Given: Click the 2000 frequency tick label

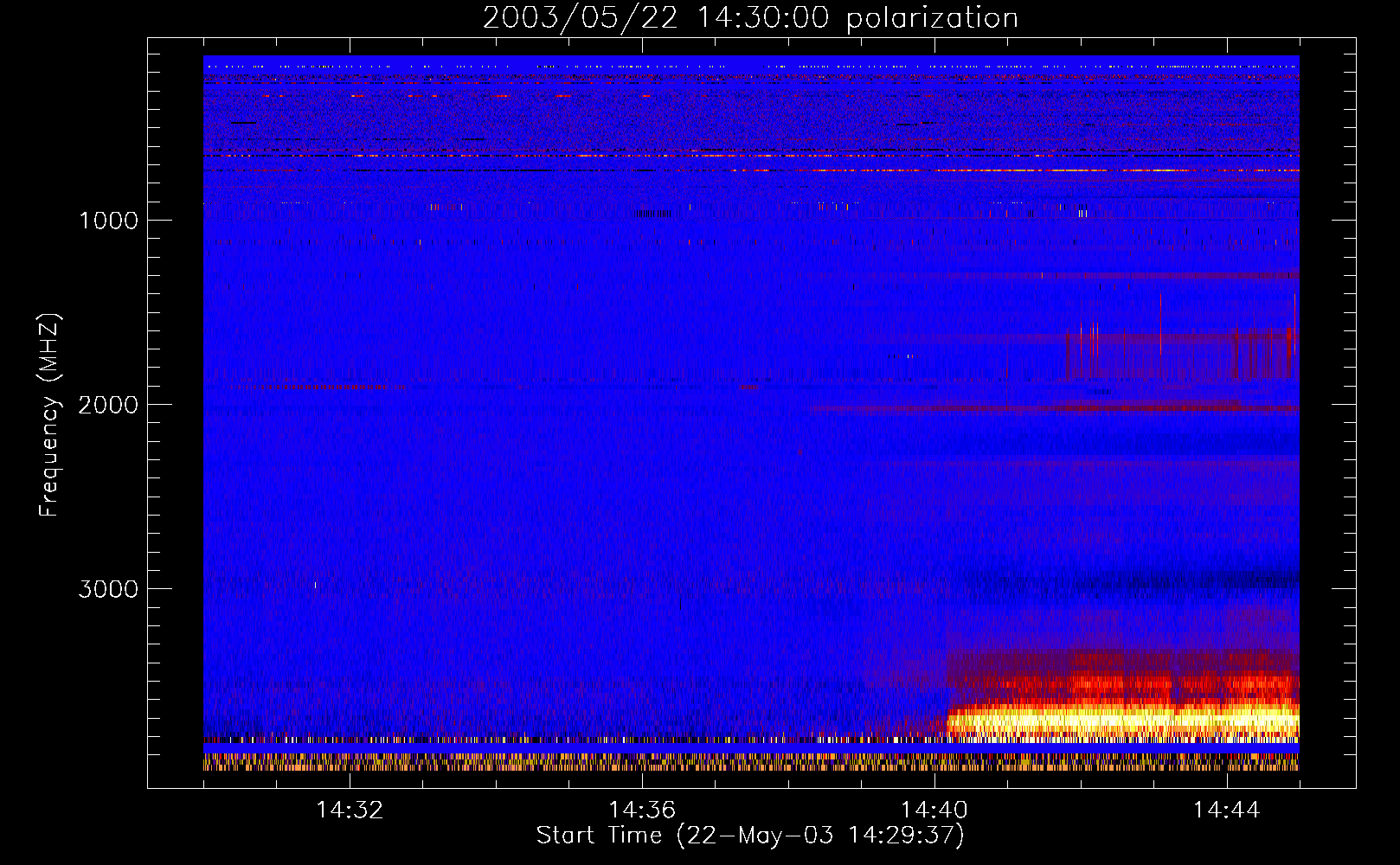Looking at the screenshot, I should [108, 405].
